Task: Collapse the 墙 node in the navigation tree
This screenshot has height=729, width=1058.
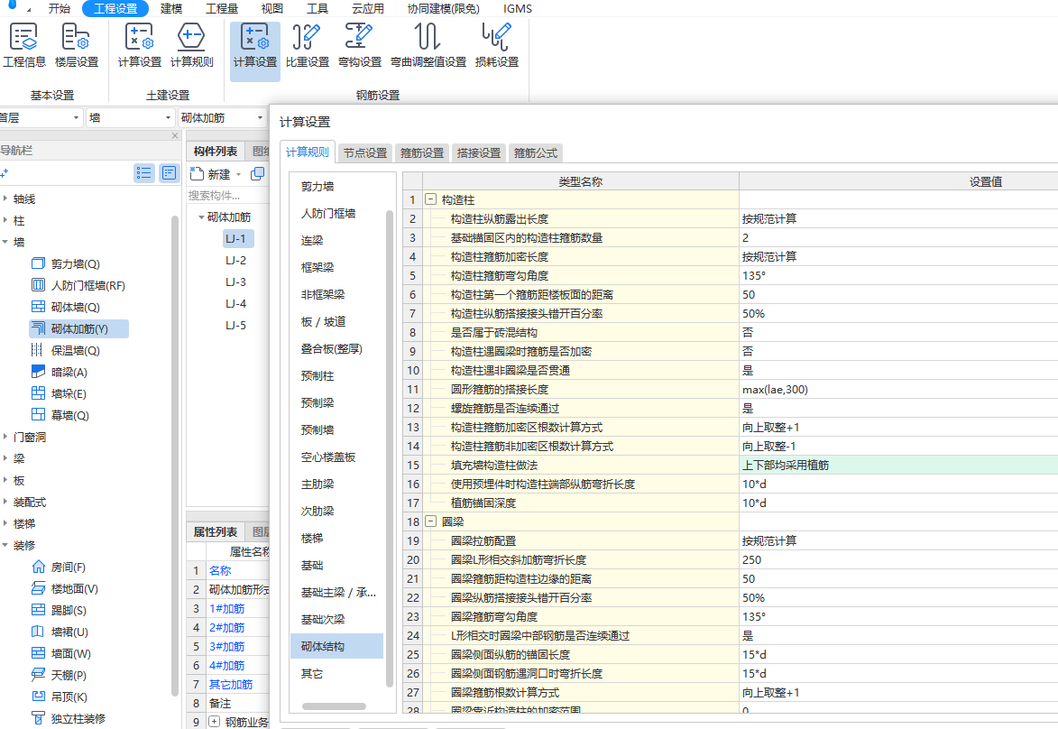Action: coord(5,242)
